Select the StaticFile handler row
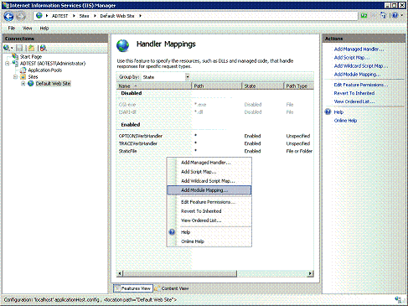 click(x=215, y=151)
